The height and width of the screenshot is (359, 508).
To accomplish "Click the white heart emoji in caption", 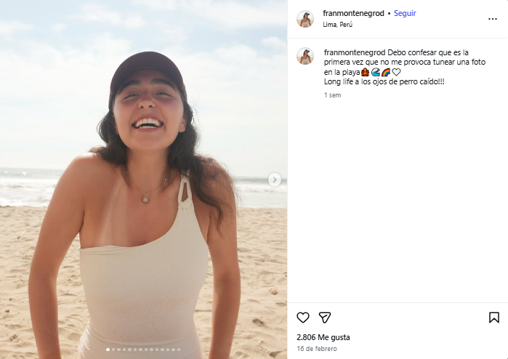I will tap(396, 73).
